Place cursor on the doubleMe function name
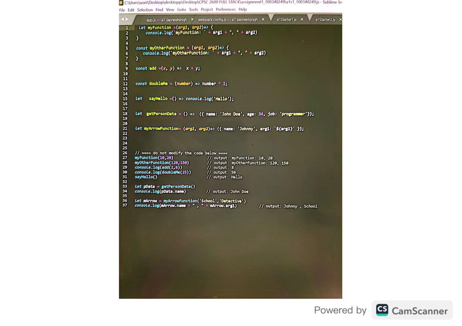462x326 pixels. 158,83
